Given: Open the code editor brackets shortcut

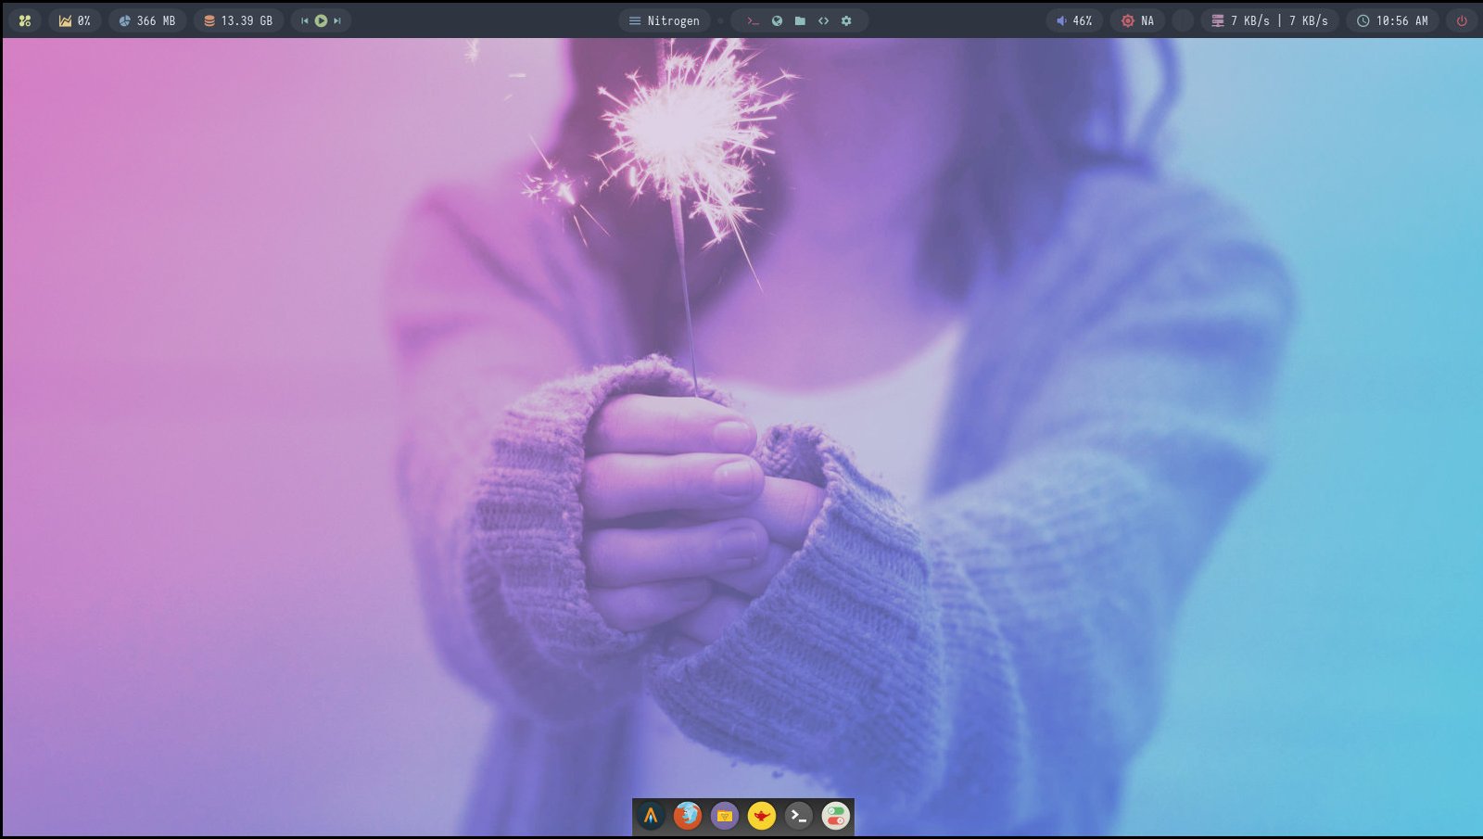Looking at the screenshot, I should click(823, 20).
